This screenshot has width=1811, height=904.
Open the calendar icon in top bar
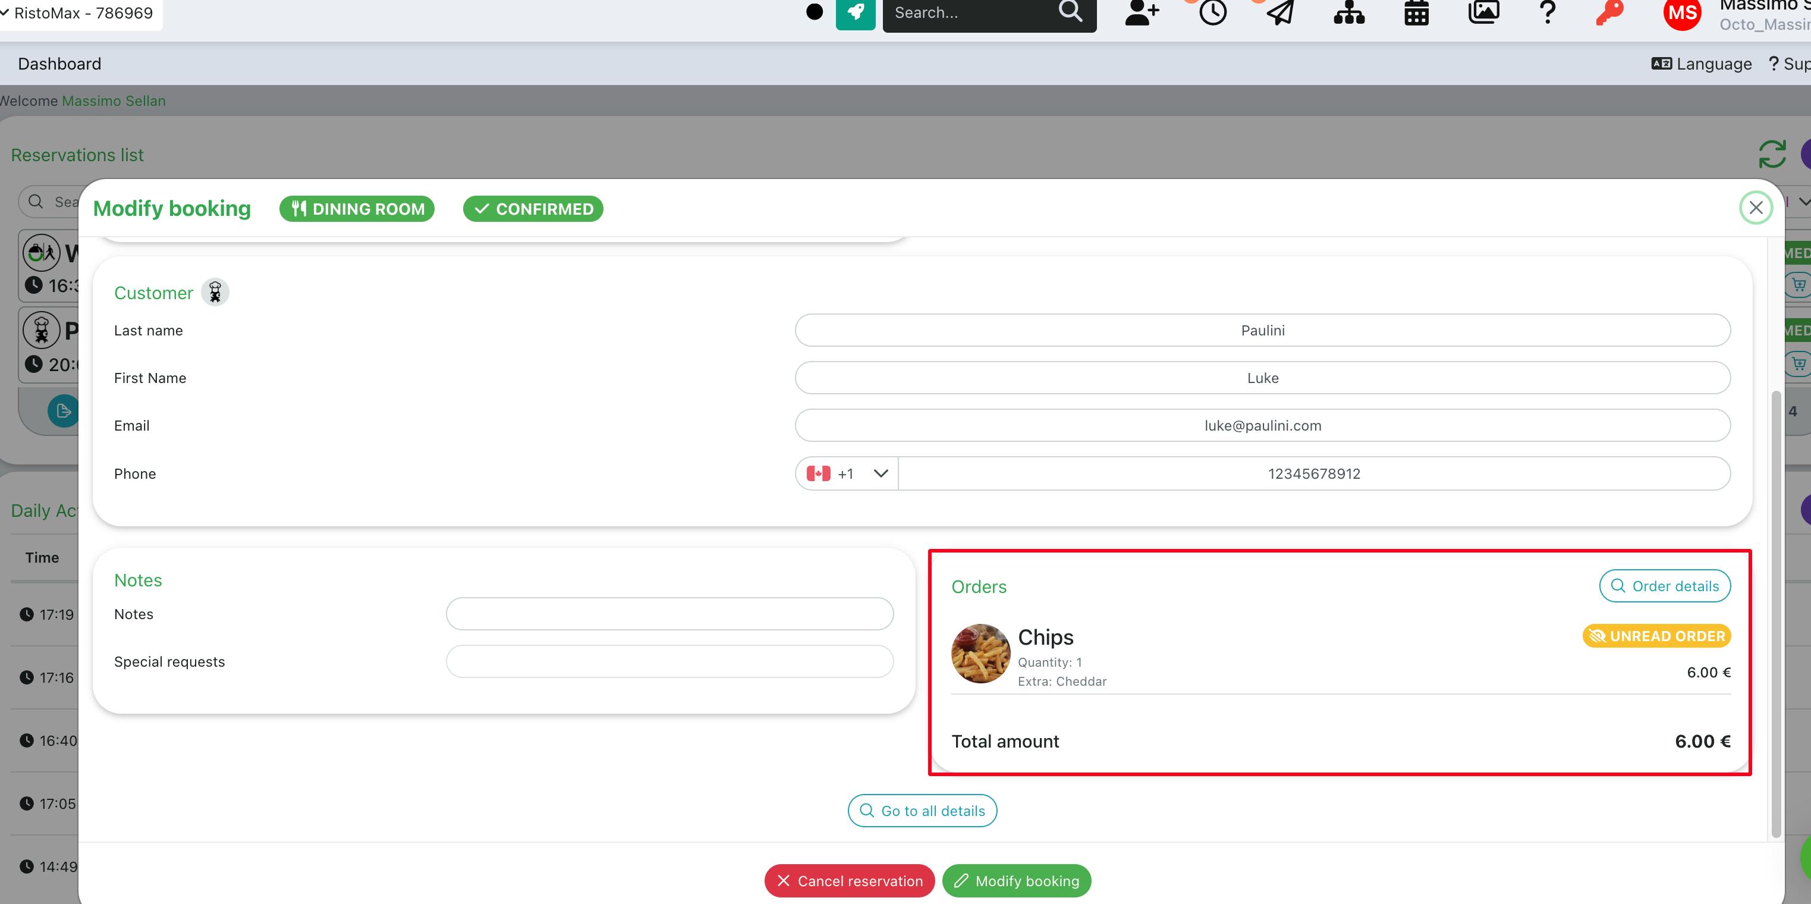(1416, 12)
